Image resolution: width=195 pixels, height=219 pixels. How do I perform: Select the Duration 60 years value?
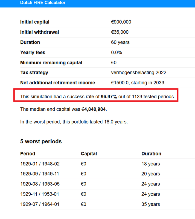click(x=120, y=42)
